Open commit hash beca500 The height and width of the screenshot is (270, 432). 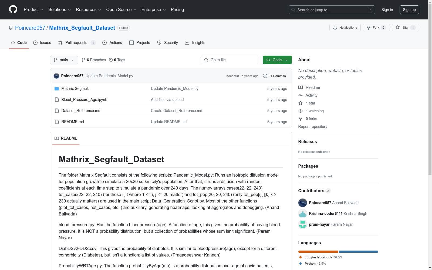coord(232,76)
